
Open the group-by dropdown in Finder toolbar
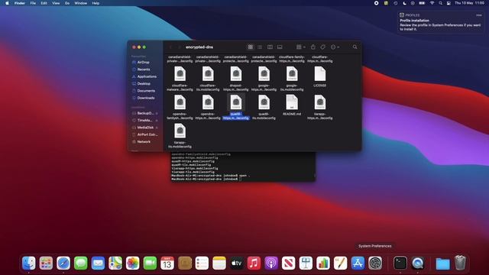pyautogui.click(x=300, y=47)
